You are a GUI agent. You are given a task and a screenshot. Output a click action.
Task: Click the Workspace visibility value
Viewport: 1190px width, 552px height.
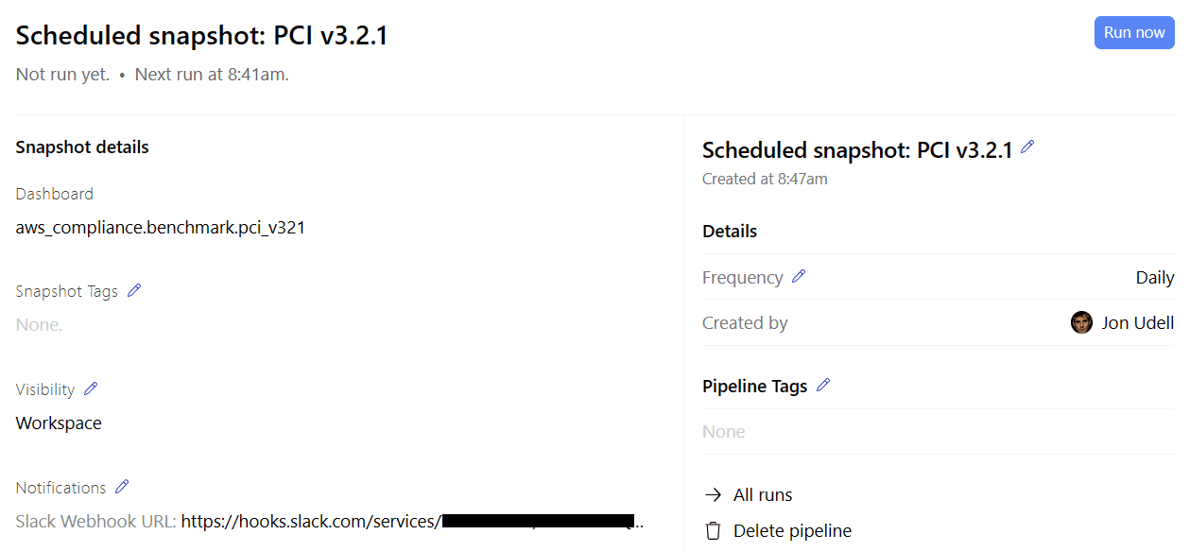click(x=58, y=423)
